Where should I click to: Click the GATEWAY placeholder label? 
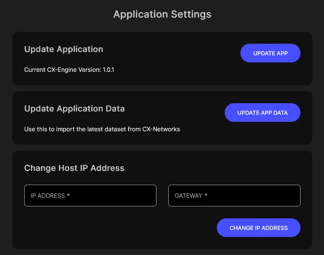point(189,196)
